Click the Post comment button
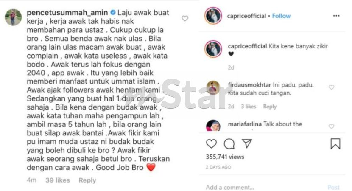 pos(334,188)
